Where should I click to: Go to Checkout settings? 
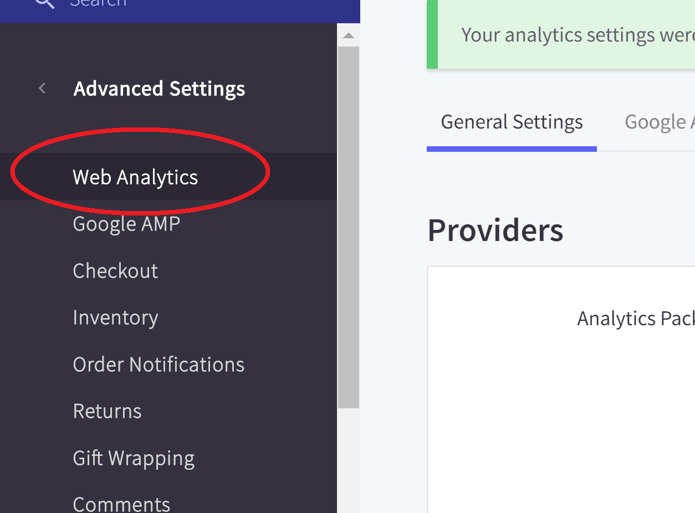tap(115, 271)
